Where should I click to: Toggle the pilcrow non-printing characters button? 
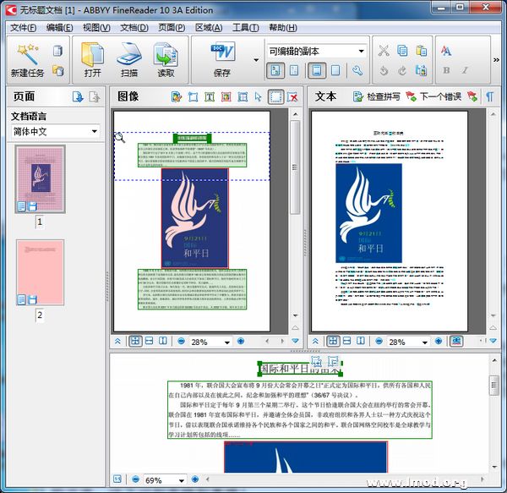pyautogui.click(x=490, y=96)
